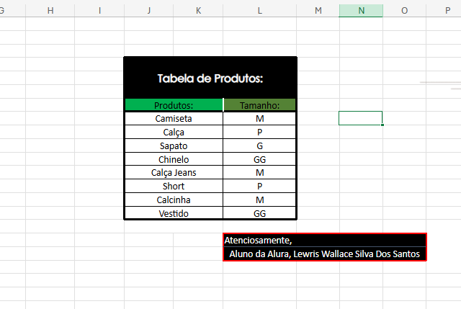Click the 'Camiseta' cell
Screen dimensions: 461x309
[x=174, y=118]
